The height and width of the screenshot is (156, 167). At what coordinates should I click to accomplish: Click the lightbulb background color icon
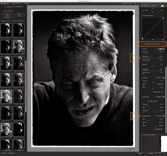pos(135,4)
